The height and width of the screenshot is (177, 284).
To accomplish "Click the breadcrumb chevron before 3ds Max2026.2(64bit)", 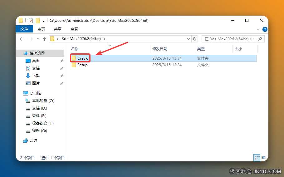I will click(x=58, y=39).
